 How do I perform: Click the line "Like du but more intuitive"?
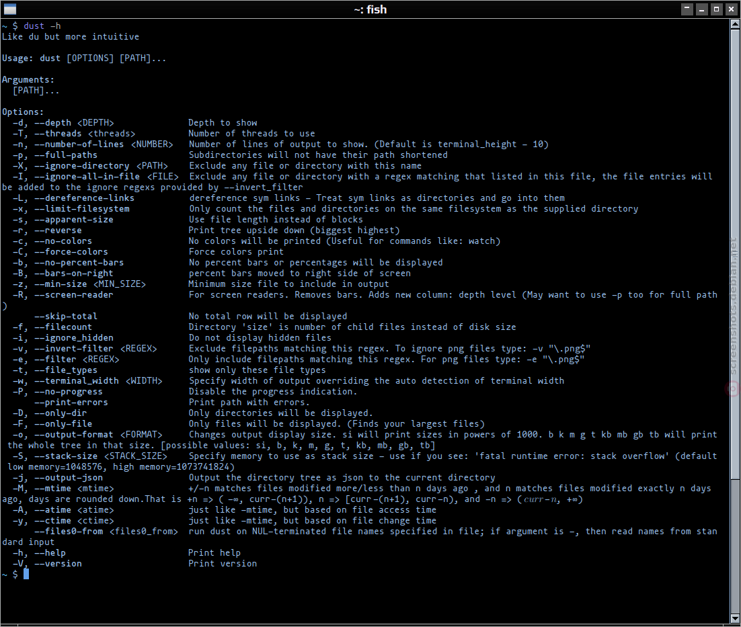(71, 37)
